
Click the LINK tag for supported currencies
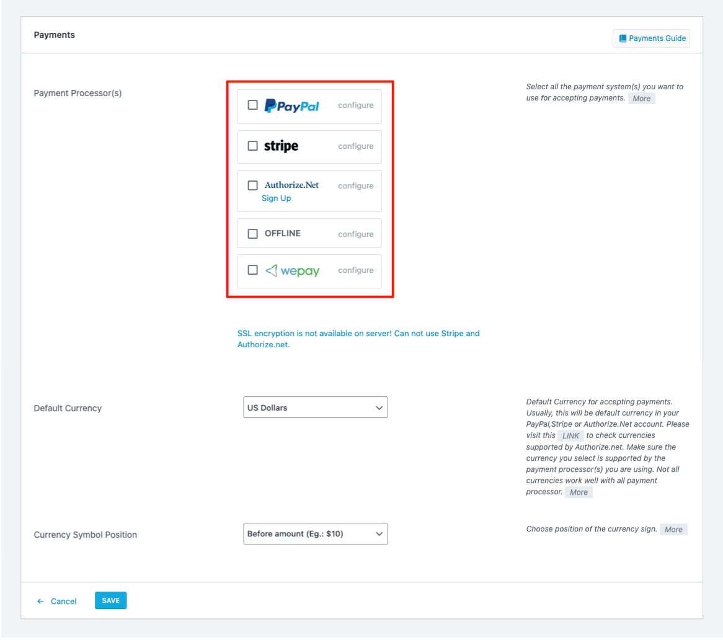pyautogui.click(x=570, y=435)
